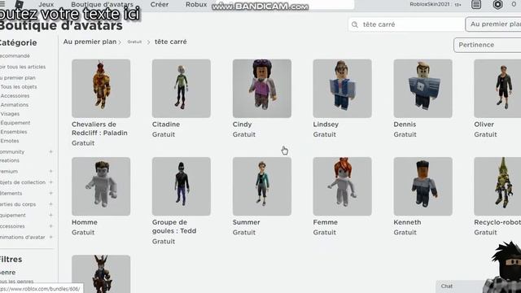
Task: Go to the Créer menu
Action: [x=160, y=4]
